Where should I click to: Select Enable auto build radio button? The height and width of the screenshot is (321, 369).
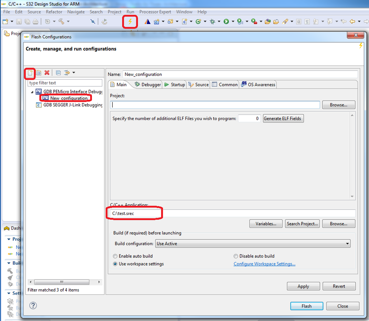[115, 256]
